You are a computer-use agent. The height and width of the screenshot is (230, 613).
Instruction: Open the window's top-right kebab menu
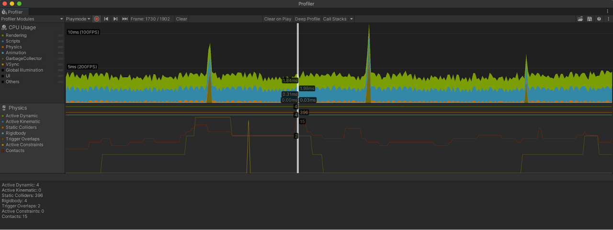[x=608, y=11]
